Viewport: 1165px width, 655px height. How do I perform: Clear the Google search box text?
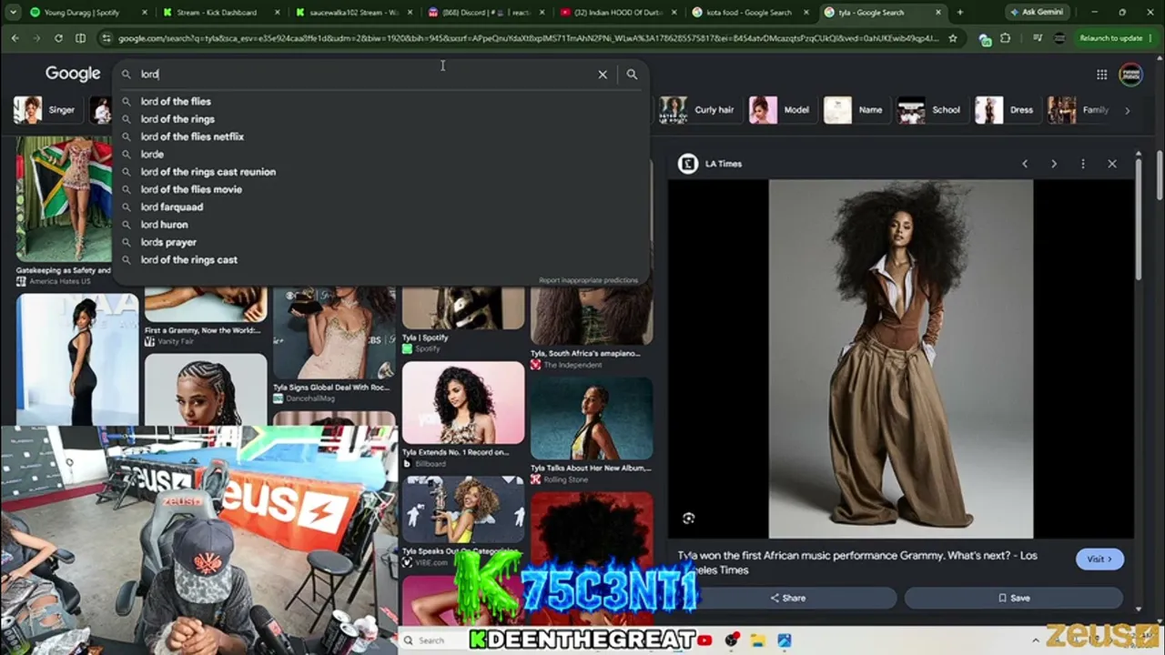603,75
